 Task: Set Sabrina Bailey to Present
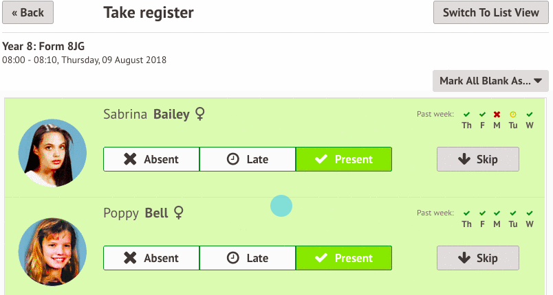click(x=344, y=159)
